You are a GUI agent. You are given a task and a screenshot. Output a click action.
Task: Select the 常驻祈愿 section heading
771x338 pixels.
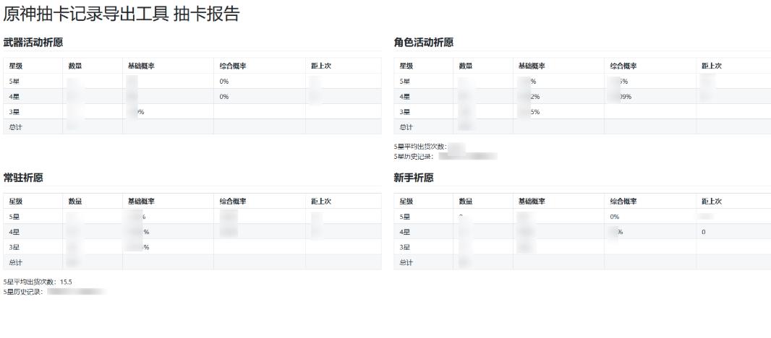point(23,178)
